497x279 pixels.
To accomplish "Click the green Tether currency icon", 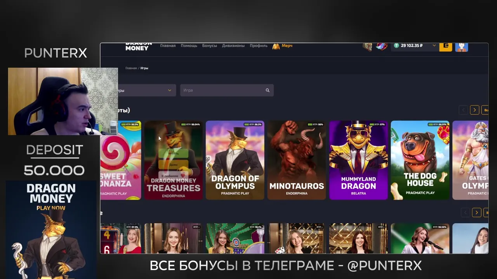I will pos(396,46).
